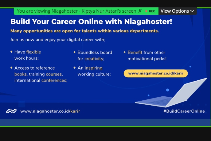Click the footer www.niagahoster.co.id/karir link
Viewport: 211px width, 141px height.
tap(50, 111)
